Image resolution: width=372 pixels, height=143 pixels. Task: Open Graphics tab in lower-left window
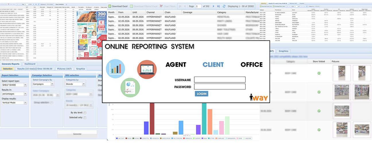pyautogui.click(x=81, y=69)
